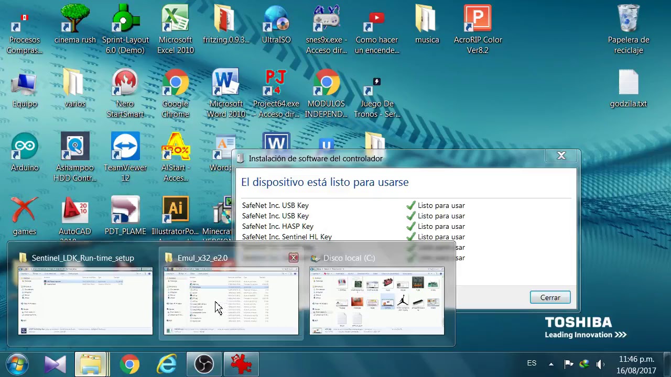The image size is (671, 377).
Task: Show hidden system tray icons
Action: click(x=551, y=364)
